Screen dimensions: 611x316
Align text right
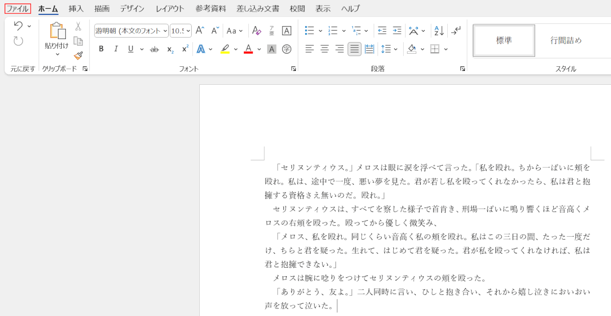tap(339, 49)
